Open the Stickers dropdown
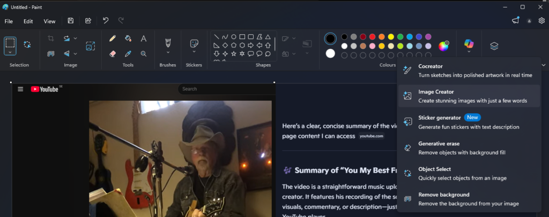 point(194,52)
